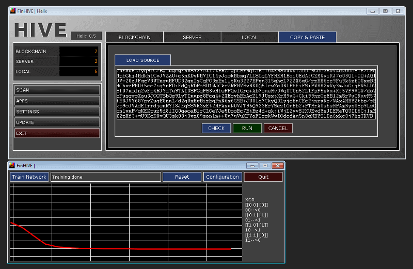
Task: Click the HIVE logo
Action: coord(41,30)
